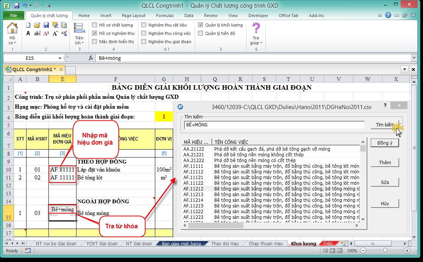Click the new blank document icon
This screenshot has width=423, height=262.
coord(28,25)
